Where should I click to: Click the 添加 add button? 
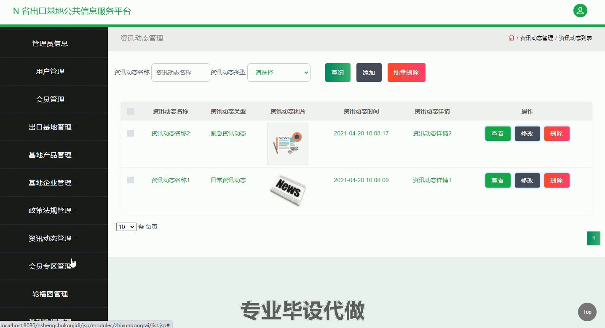click(369, 73)
